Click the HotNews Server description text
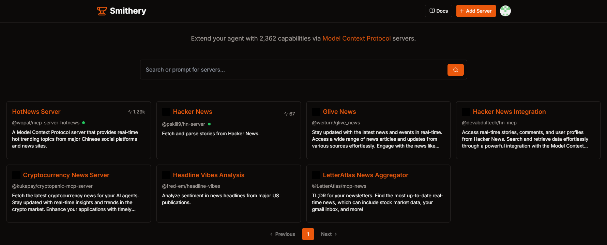This screenshot has height=245, width=607. coord(75,139)
